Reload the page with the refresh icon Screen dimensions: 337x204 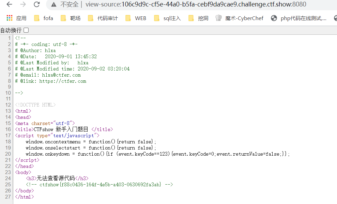[37, 4]
